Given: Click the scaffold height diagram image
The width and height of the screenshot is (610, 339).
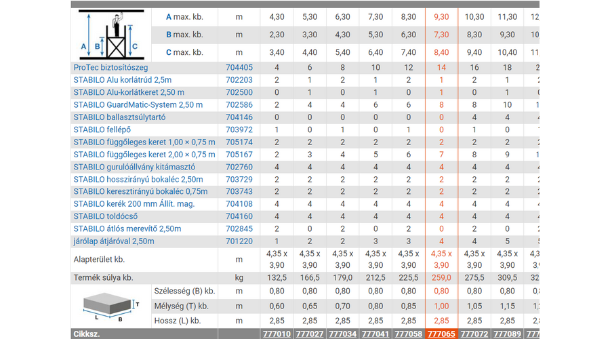Looking at the screenshot, I should pyautogui.click(x=110, y=35).
